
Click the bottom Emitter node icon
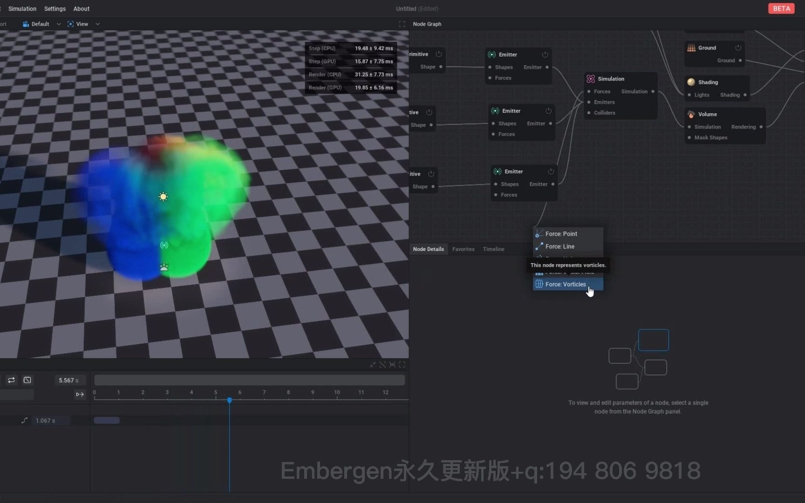point(498,171)
